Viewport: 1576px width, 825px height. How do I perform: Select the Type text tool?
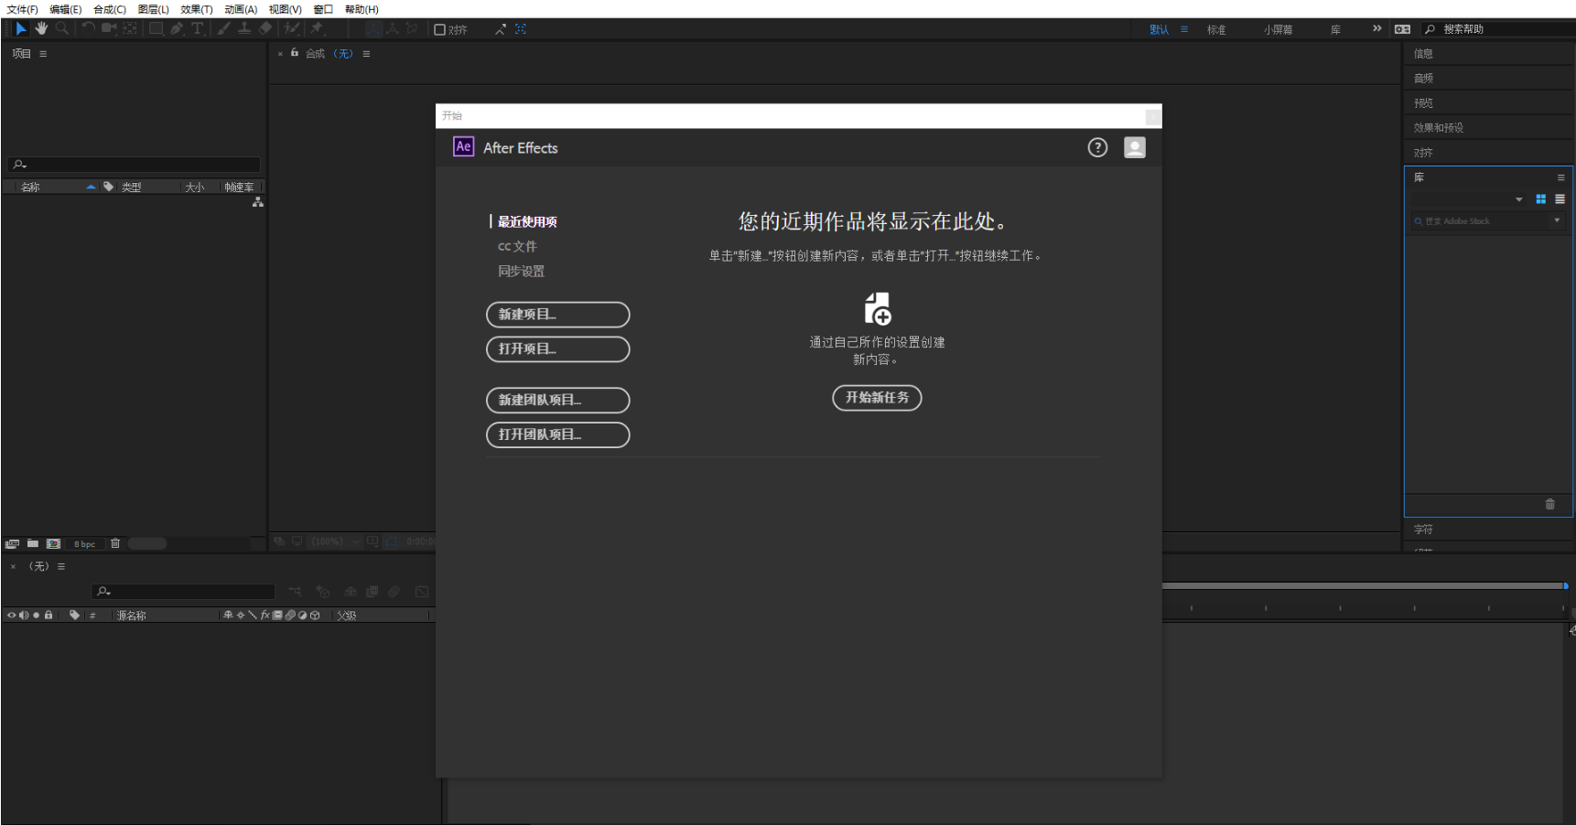[198, 29]
